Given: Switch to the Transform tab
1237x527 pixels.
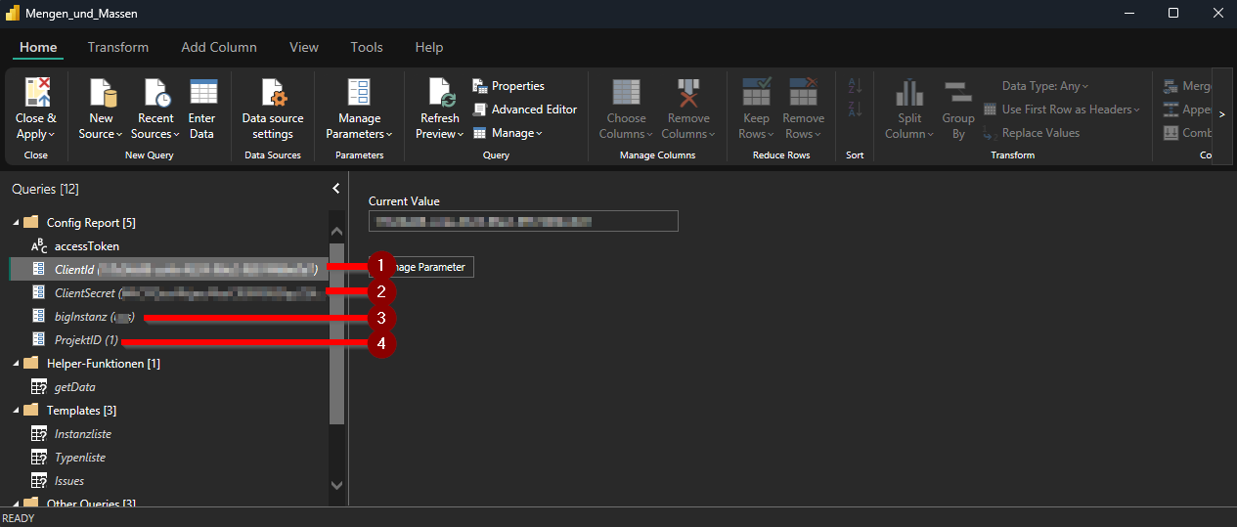Looking at the screenshot, I should pos(118,47).
